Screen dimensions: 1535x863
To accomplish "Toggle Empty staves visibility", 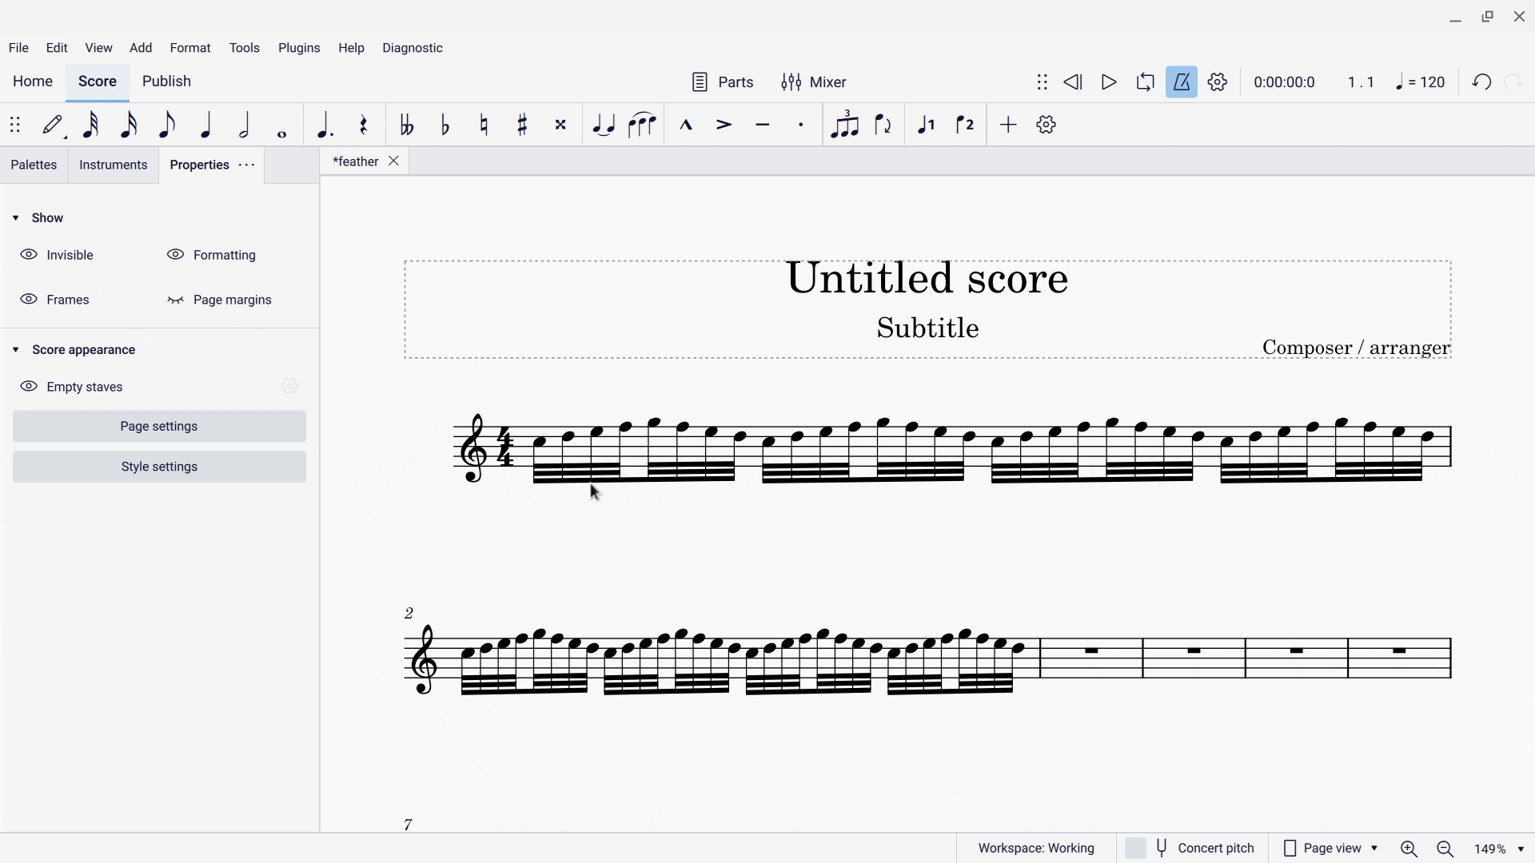I will point(72,387).
